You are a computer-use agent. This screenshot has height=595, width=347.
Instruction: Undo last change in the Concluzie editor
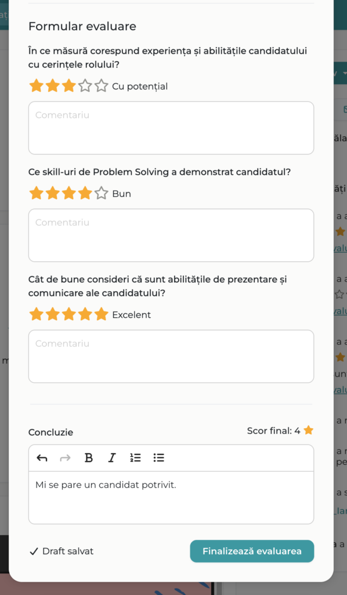[42, 458]
